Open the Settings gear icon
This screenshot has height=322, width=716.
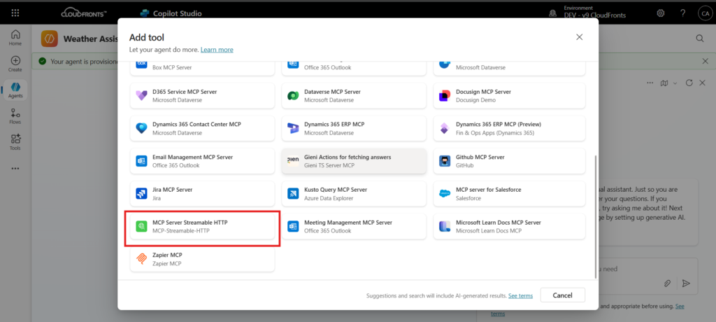660,13
